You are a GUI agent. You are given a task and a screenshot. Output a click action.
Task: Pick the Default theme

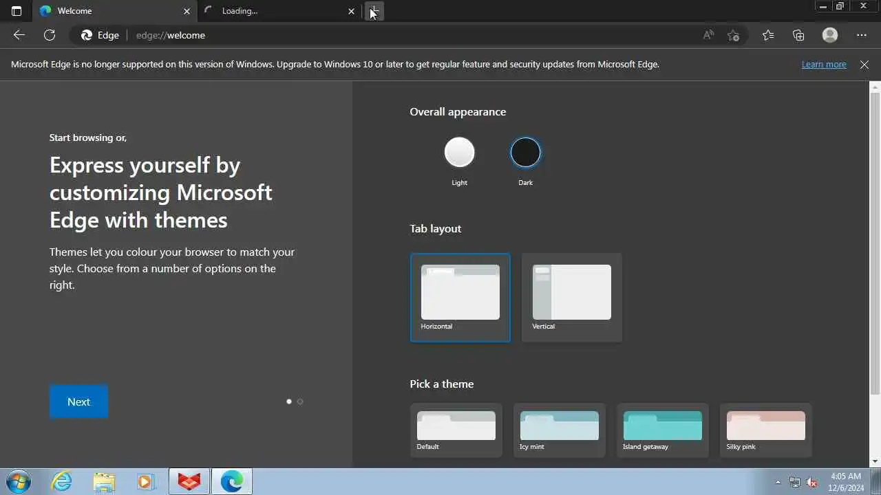pyautogui.click(x=456, y=430)
